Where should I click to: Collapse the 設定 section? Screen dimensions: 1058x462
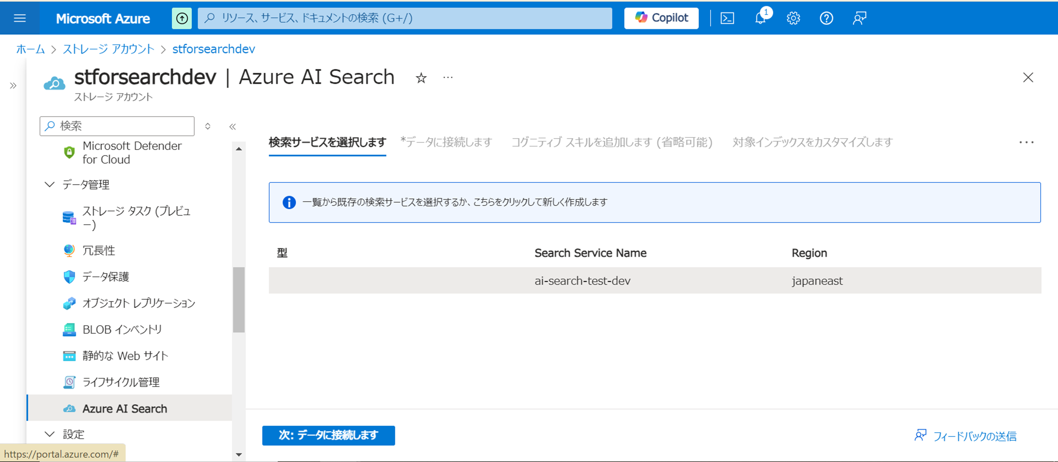click(x=49, y=434)
